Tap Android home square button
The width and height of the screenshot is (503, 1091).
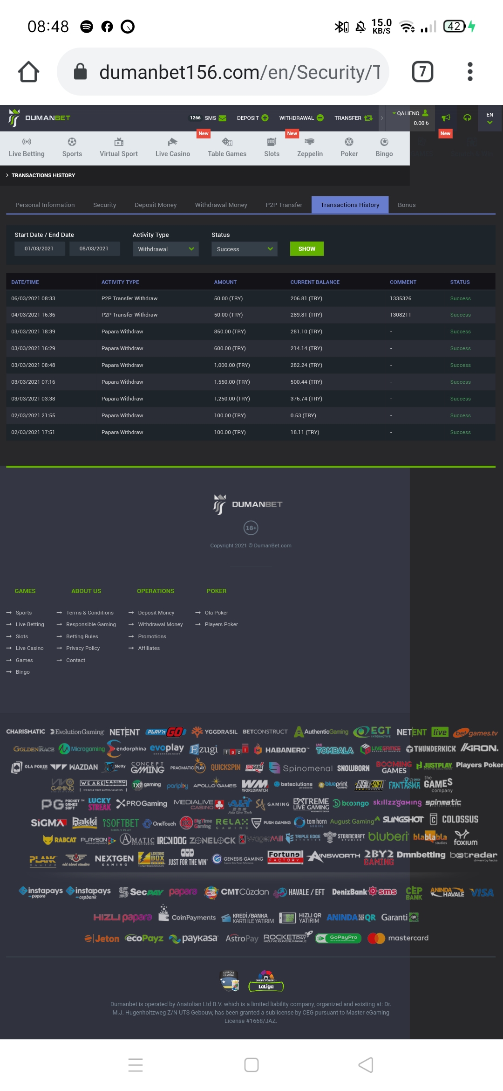point(251,1065)
